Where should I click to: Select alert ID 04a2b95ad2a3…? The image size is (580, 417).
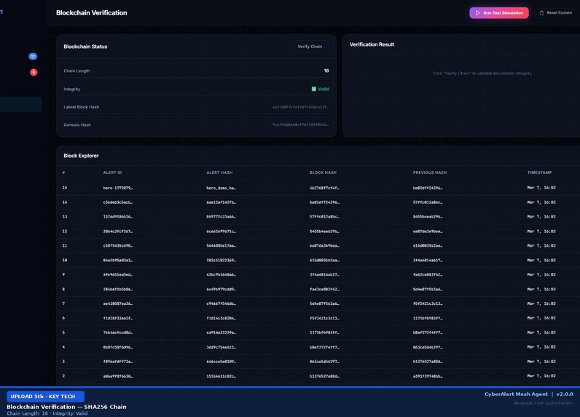pos(117,261)
